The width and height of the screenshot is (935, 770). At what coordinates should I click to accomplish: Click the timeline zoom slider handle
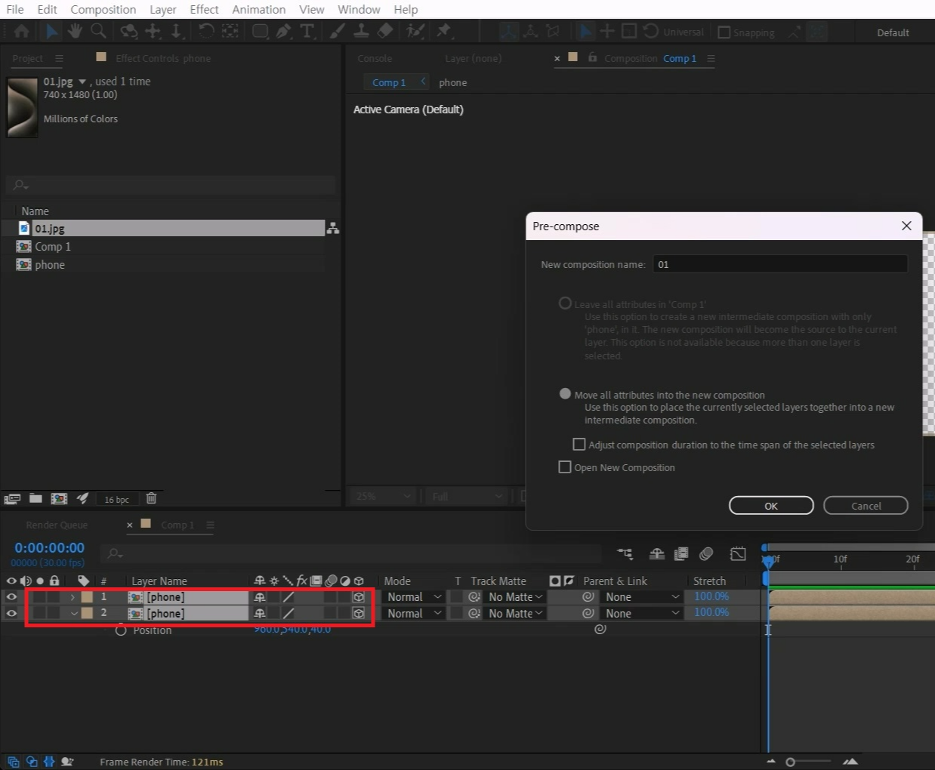(x=790, y=762)
